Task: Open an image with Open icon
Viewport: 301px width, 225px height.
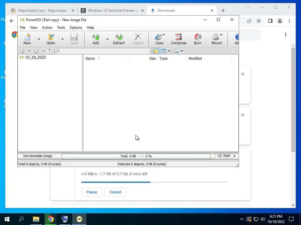Action: pos(51,39)
